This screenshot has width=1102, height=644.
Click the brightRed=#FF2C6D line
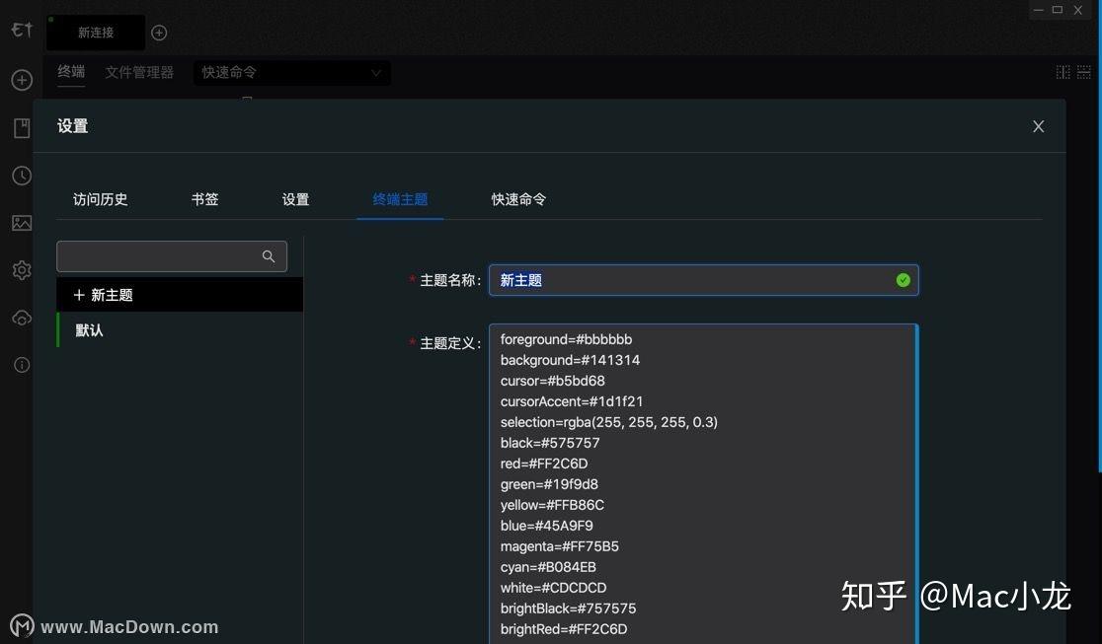564,629
